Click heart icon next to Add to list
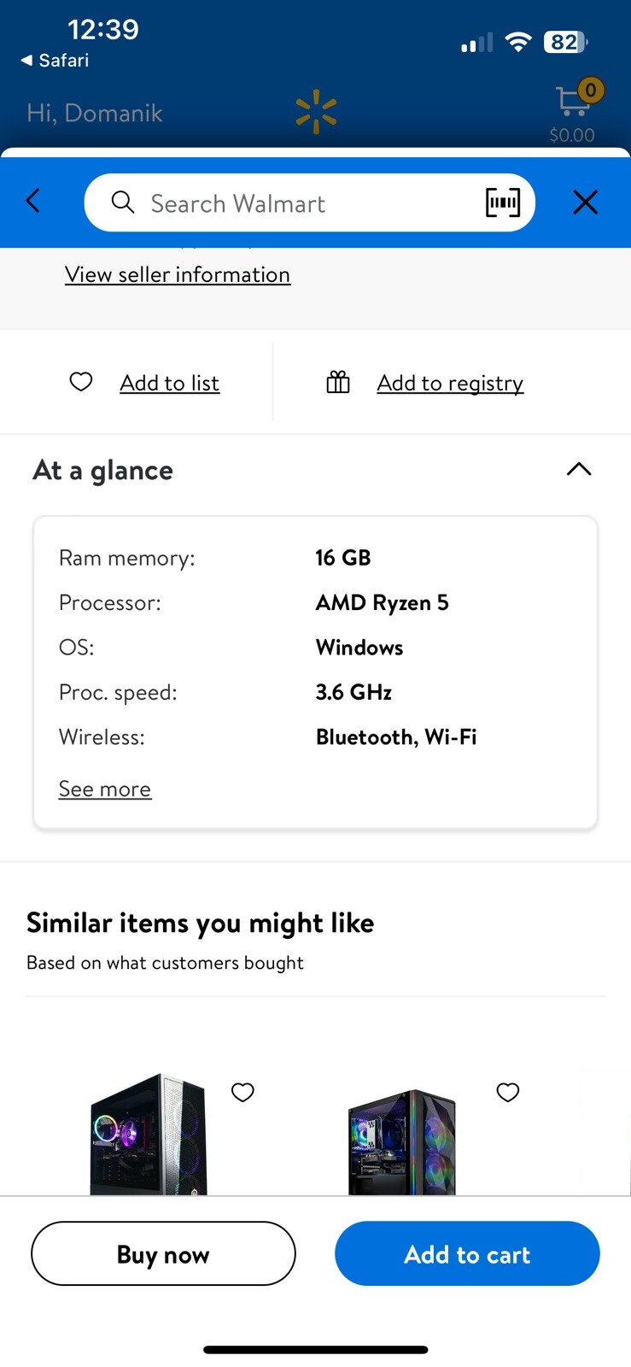This screenshot has width=631, height=1367. (x=81, y=382)
